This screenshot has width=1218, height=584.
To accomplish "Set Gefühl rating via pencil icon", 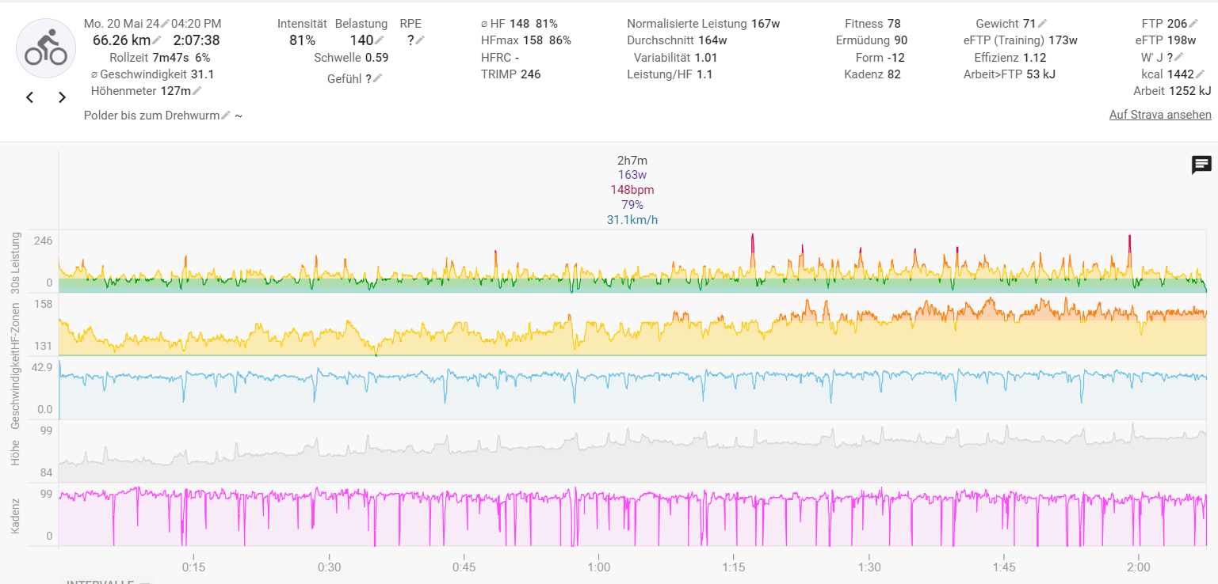I will point(377,78).
